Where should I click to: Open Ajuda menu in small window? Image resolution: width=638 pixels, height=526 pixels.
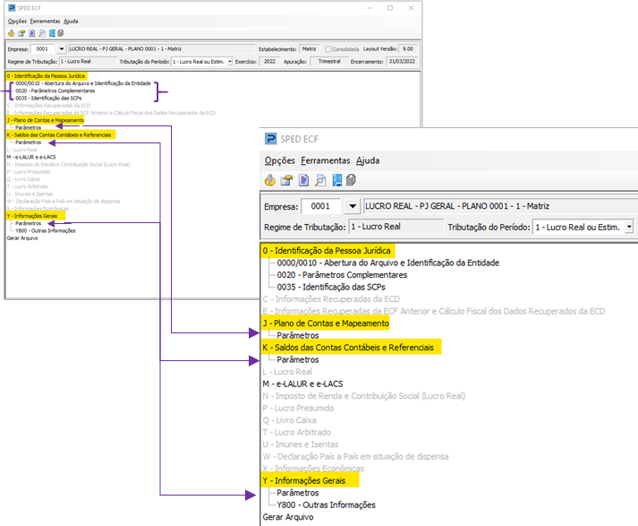click(x=71, y=22)
